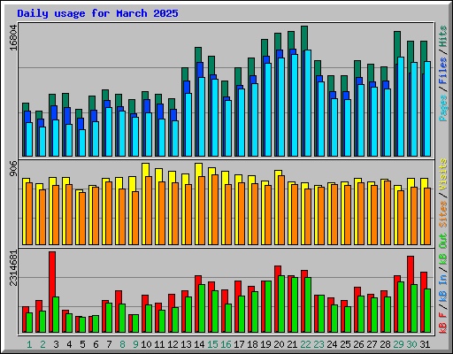Click day label 5 on the x-axis
This screenshot has height=354, width=453.
tap(82, 344)
